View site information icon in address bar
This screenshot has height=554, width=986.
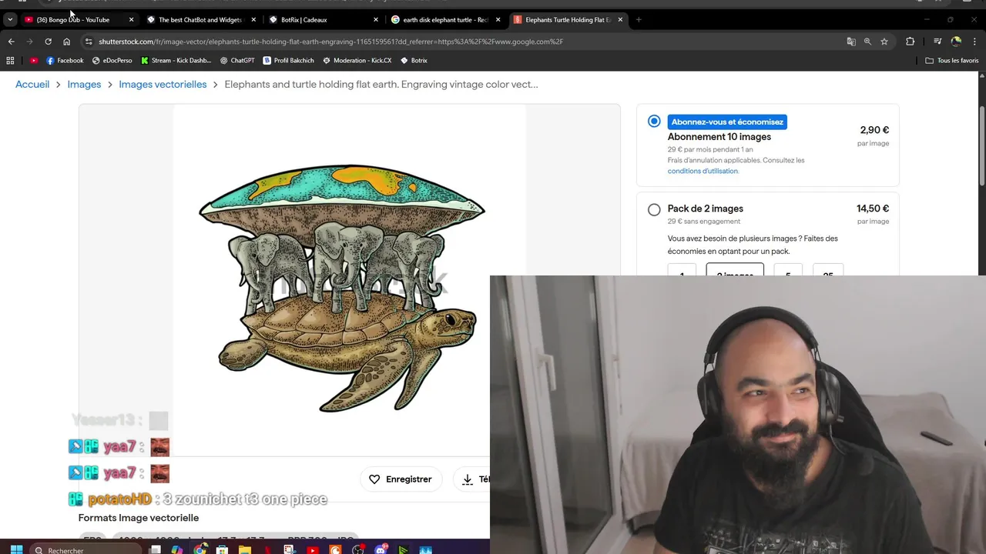[89, 42]
